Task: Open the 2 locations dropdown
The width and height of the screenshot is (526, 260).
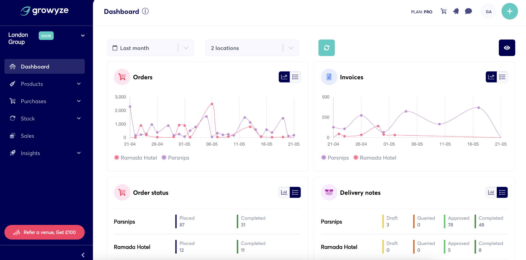Action: (x=252, y=48)
